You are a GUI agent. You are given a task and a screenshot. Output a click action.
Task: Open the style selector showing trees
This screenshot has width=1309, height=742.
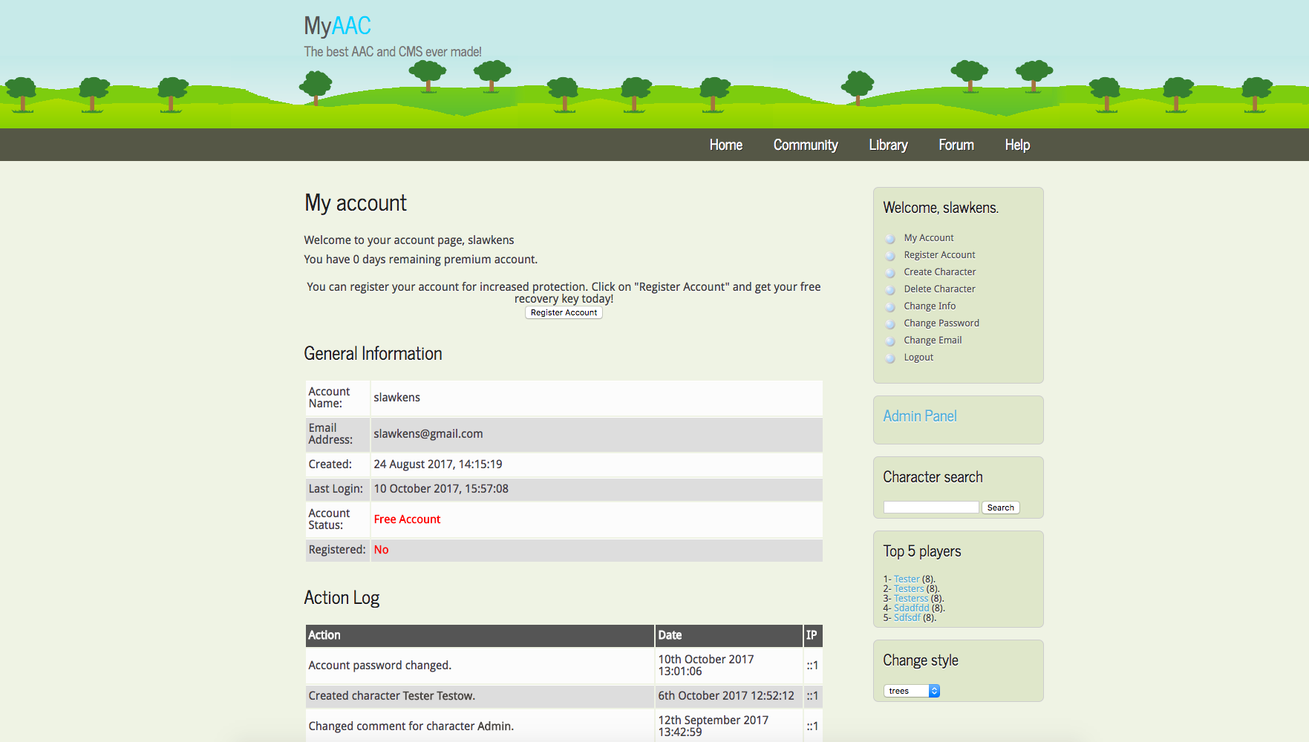click(907, 690)
